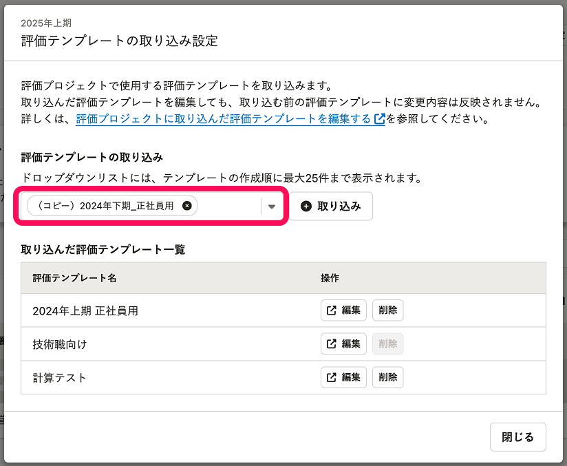Screen dimensions: 567x466
Task: Remove the (コピー)2024年下期_正社員用 chip with its x icon
Action: [x=187, y=206]
